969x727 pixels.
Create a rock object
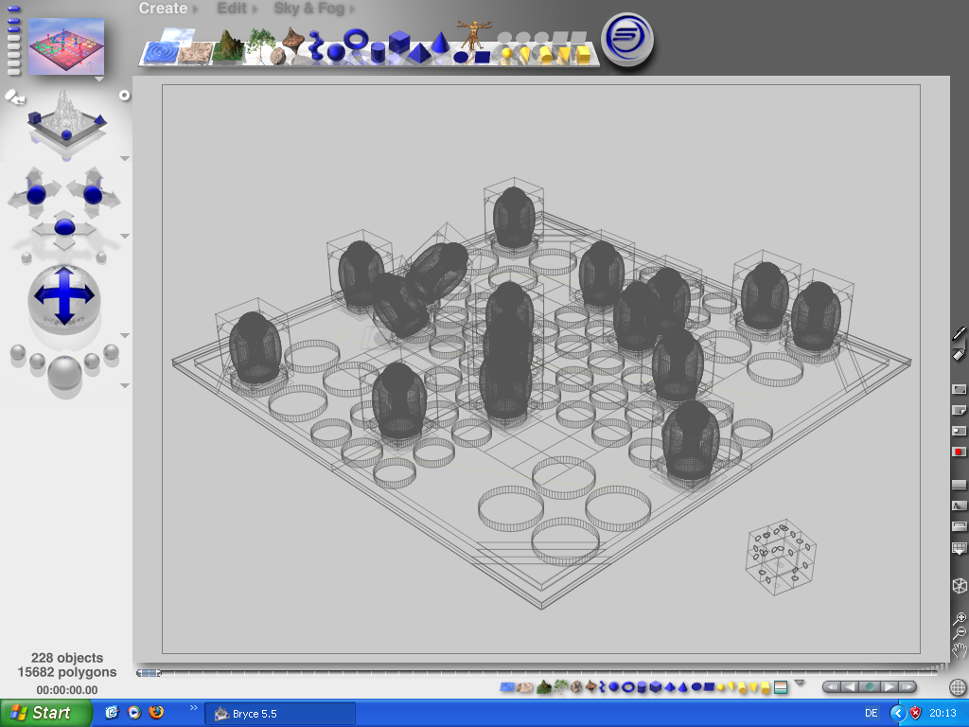(x=278, y=56)
